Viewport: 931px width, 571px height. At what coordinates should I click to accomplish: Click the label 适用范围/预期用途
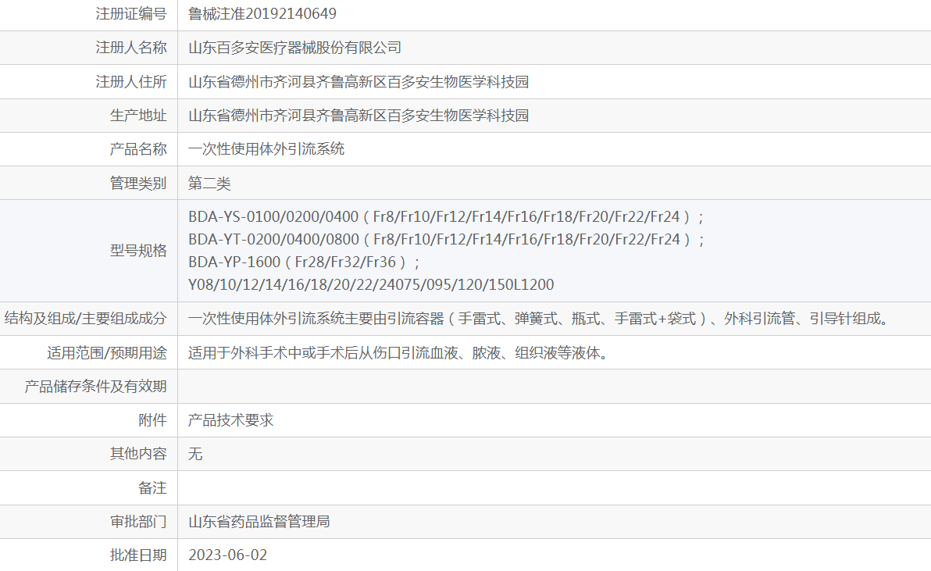pyautogui.click(x=107, y=352)
